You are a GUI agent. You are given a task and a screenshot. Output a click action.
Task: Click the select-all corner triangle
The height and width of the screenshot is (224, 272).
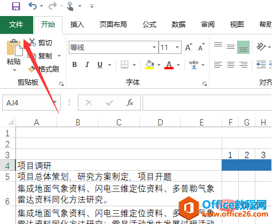(10, 122)
